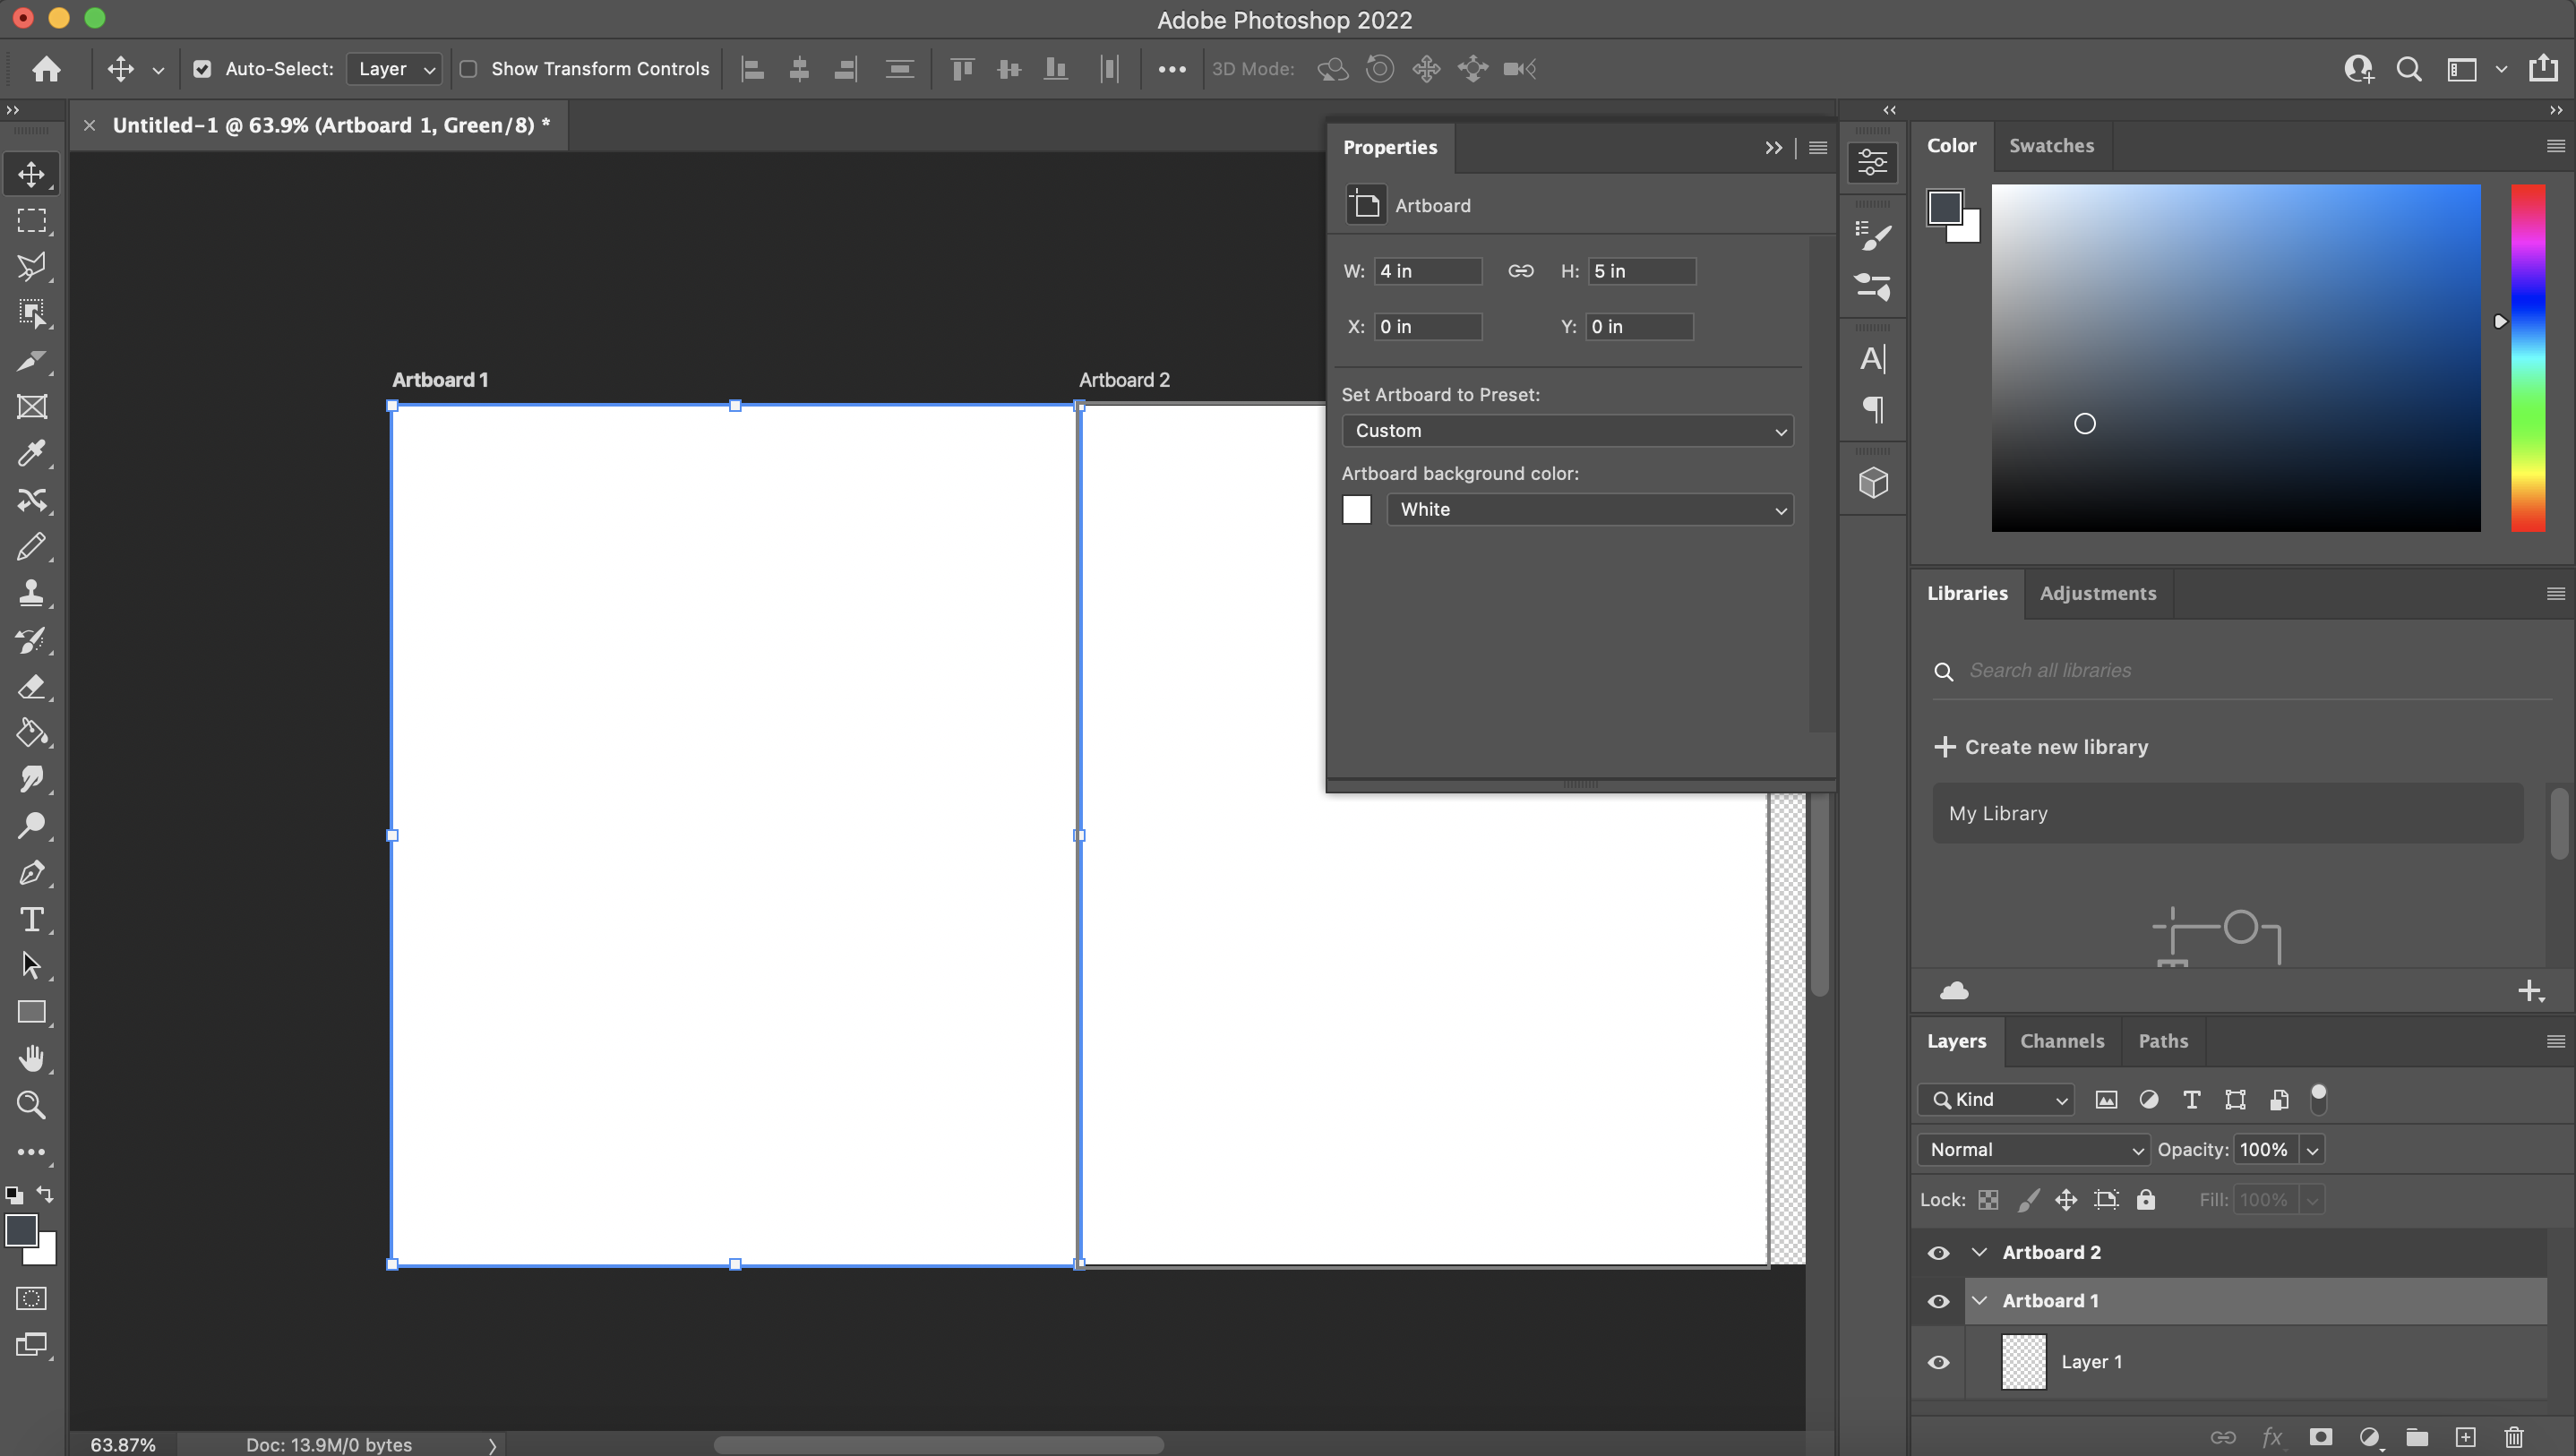Viewport: 2576px width, 1456px height.
Task: Open the Set Artboard to Preset dropdown
Action: (1566, 431)
